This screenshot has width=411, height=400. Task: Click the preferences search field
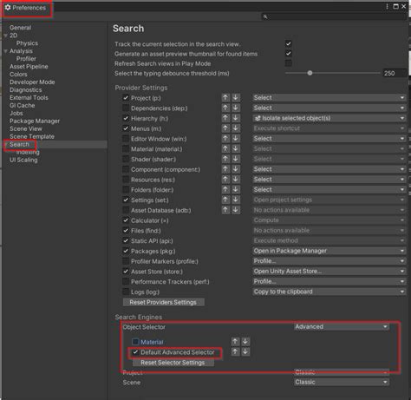[334, 16]
